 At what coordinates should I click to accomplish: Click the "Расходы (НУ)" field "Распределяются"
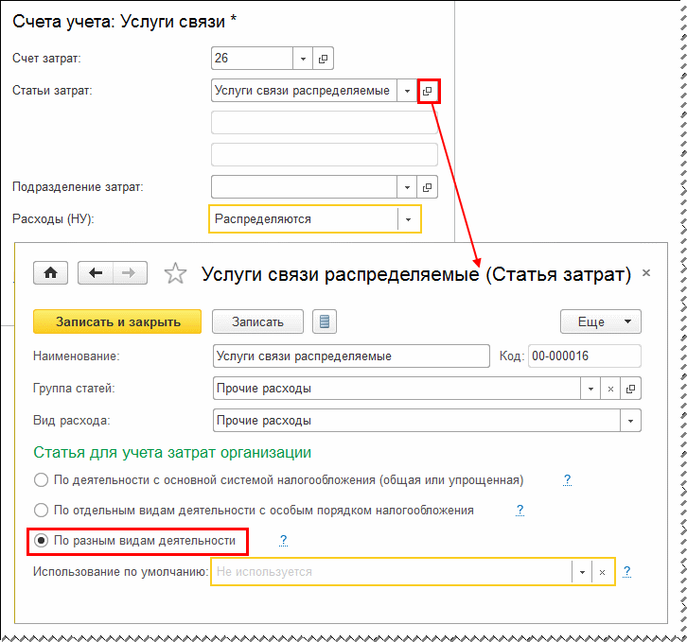304,219
